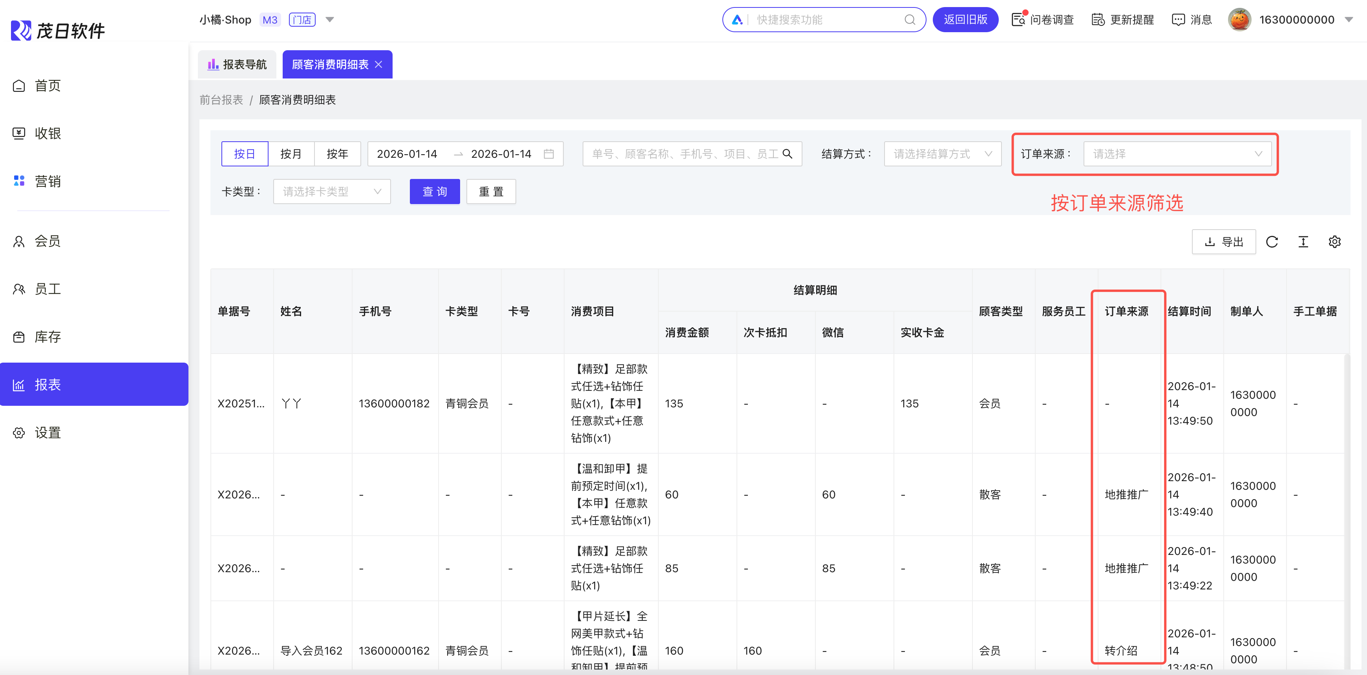Click the row height density icon

(1303, 242)
